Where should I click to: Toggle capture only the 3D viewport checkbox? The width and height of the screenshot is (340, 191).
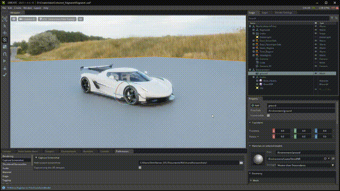pyautogui.click(x=140, y=168)
